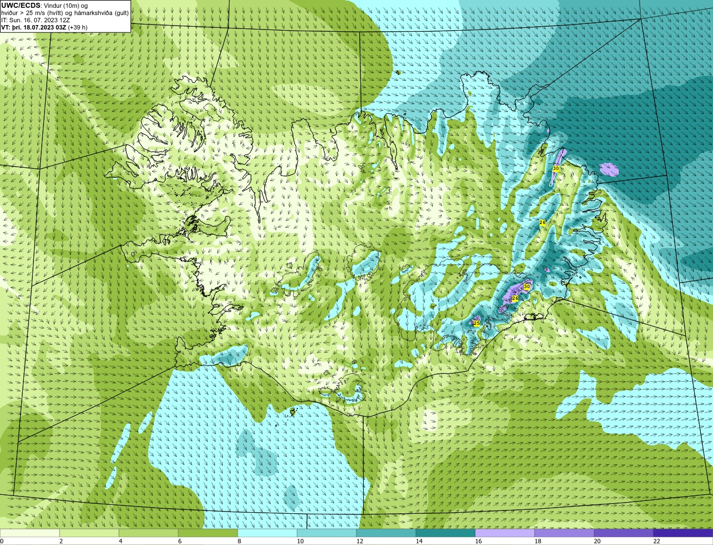
Task: Click the 20–22 m/s violet legend swatch
Action: 624,533
